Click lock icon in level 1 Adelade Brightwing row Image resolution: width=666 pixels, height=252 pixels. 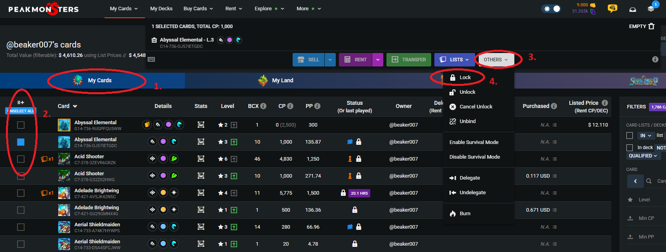click(355, 210)
